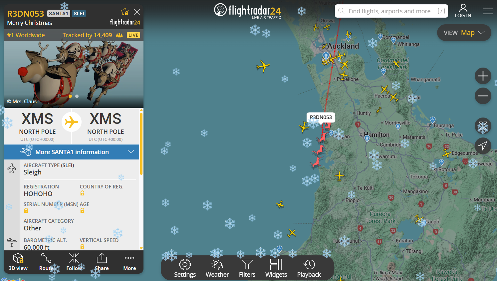This screenshot has height=281, width=497.
Task: Zoom out the map with minus button
Action: [483, 96]
